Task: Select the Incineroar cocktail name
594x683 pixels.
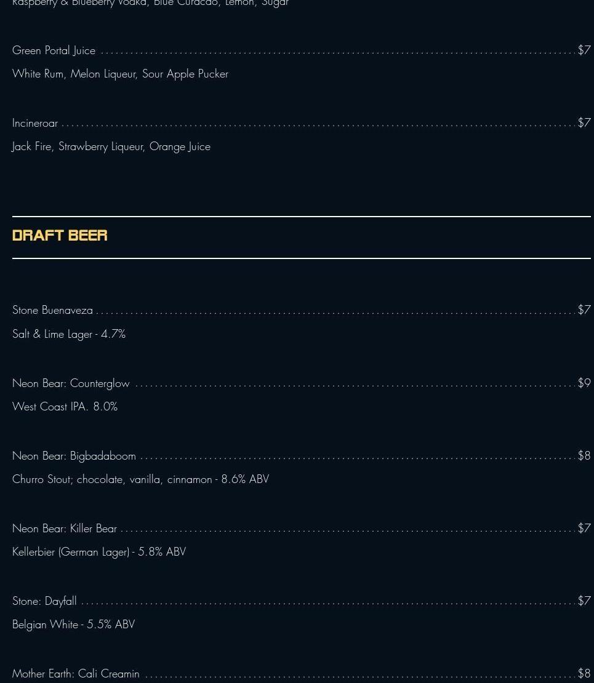Action: click(x=35, y=123)
